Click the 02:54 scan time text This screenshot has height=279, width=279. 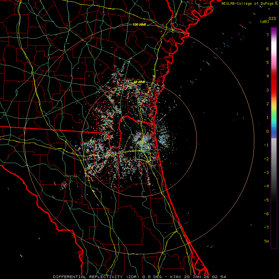tap(219, 277)
